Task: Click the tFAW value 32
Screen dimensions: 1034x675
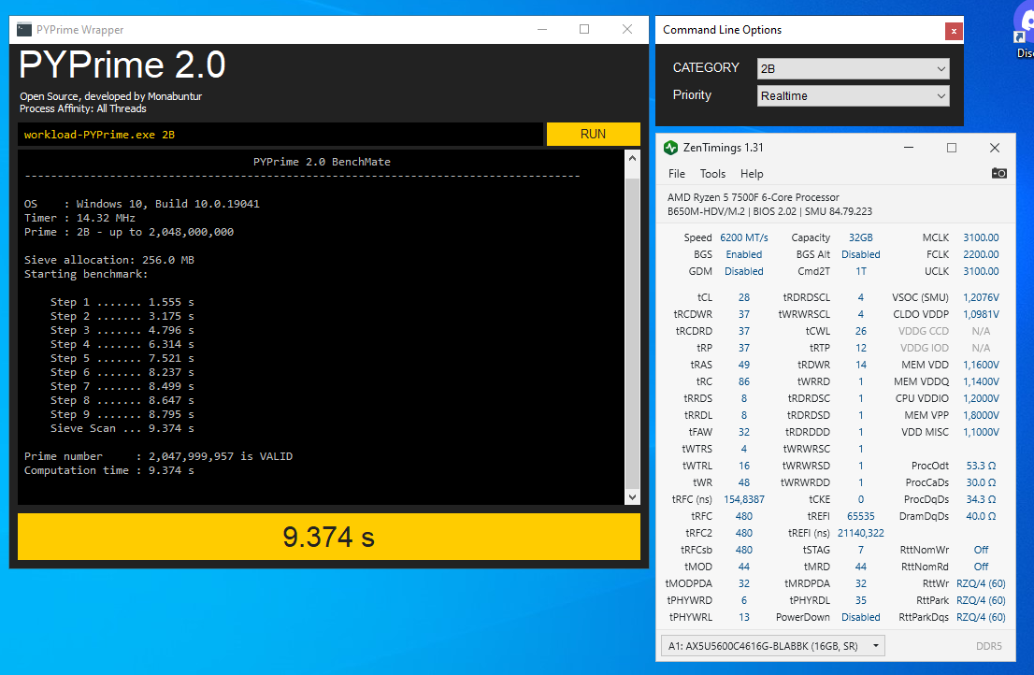Action: tap(744, 432)
